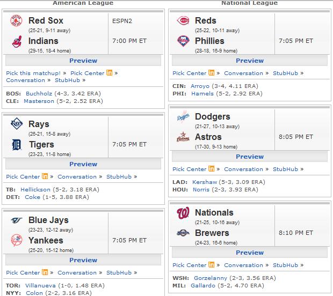This screenshot has height=296, width=333.
Task: Click the Yankees team logo
Action: point(17,240)
